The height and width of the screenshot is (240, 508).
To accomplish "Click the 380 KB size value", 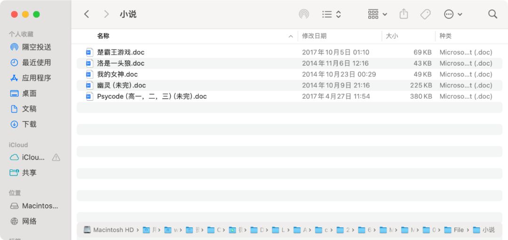I will (421, 96).
